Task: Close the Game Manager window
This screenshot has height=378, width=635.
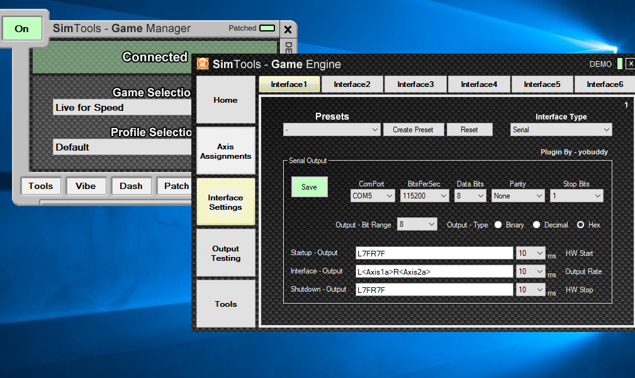Action: point(288,30)
